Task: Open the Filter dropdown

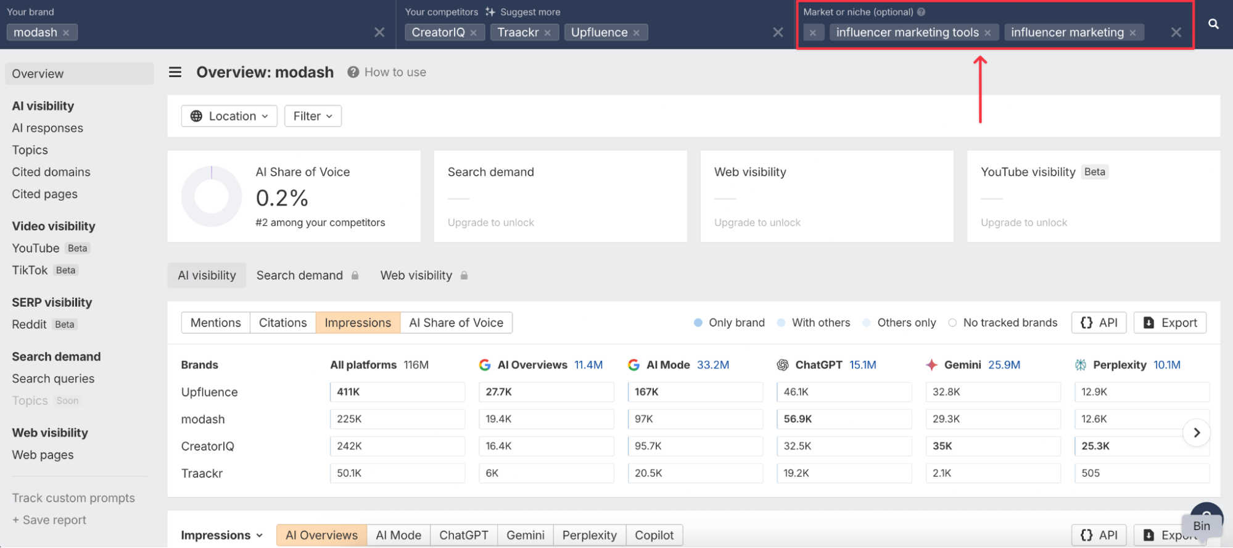Action: [313, 116]
